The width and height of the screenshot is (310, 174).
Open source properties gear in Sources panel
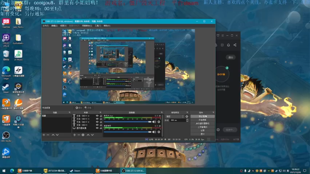coord(83,135)
